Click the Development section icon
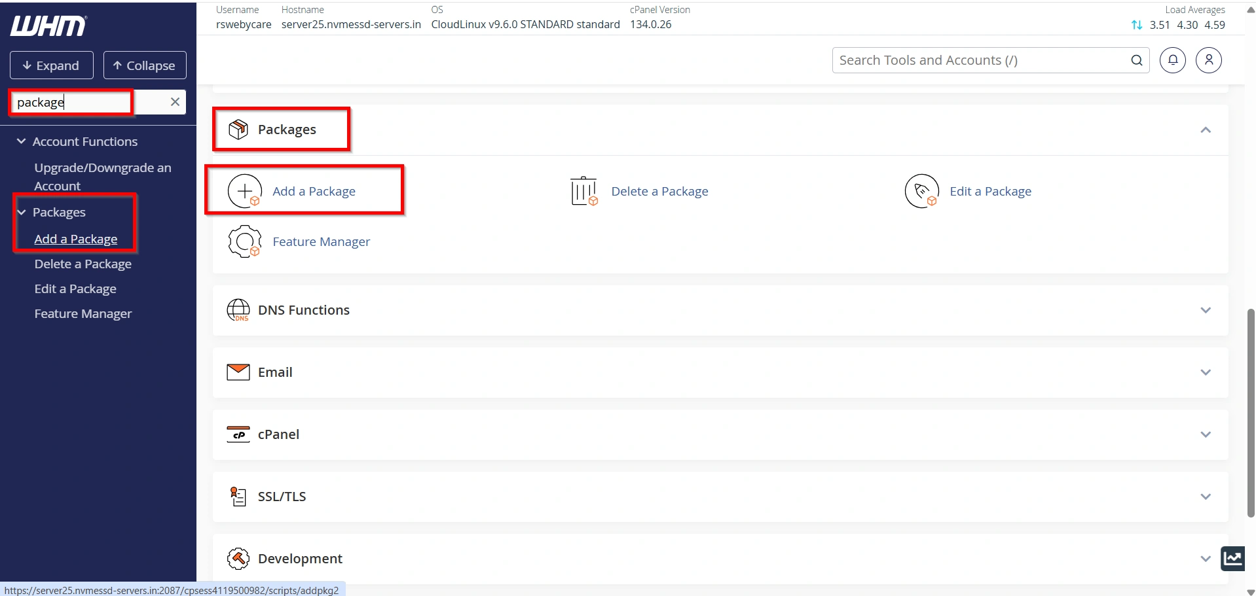This screenshot has height=596, width=1256. pyautogui.click(x=238, y=559)
